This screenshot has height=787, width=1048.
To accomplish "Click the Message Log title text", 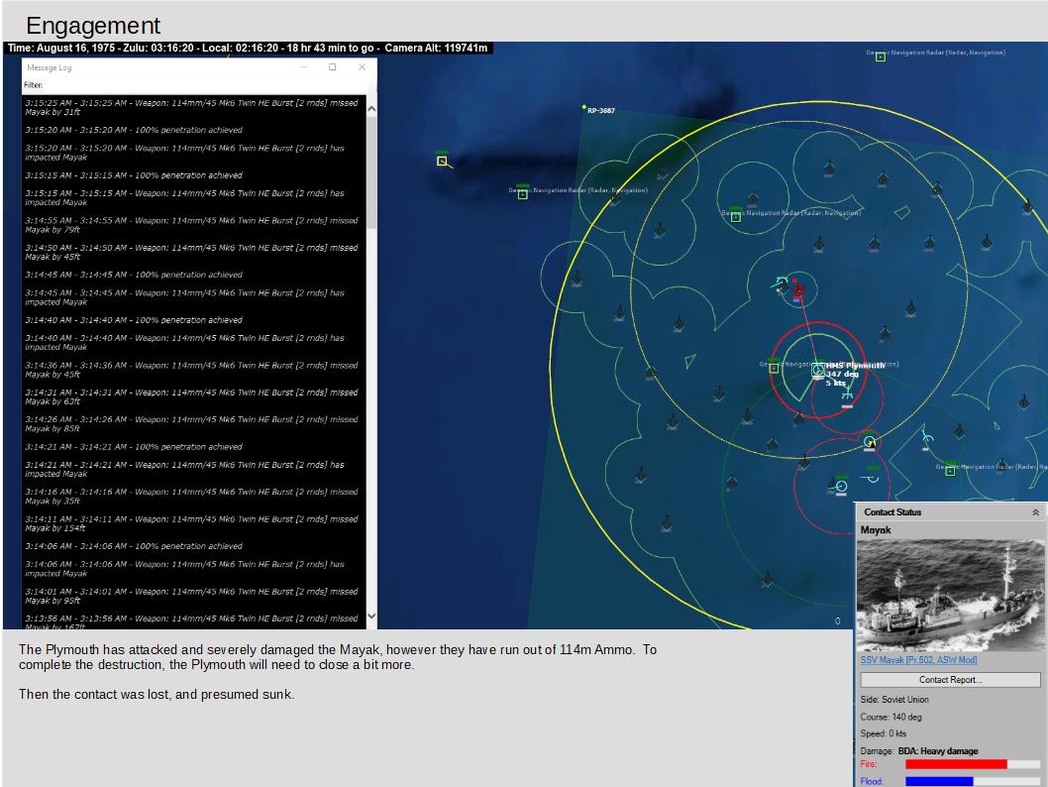I will (49, 67).
